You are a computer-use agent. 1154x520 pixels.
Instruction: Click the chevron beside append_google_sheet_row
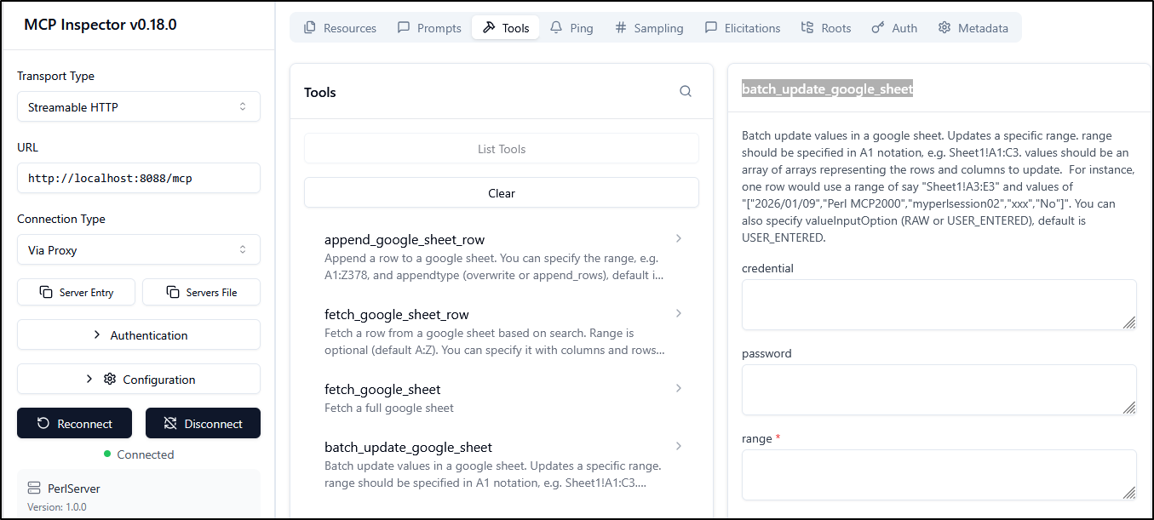pyautogui.click(x=679, y=238)
